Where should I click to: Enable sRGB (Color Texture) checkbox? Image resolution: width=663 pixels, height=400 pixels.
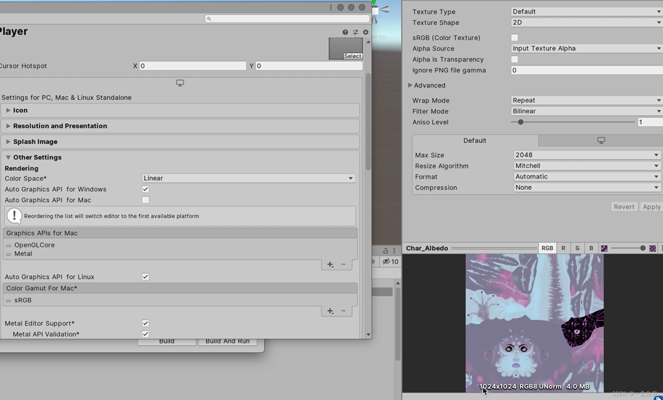[515, 37]
